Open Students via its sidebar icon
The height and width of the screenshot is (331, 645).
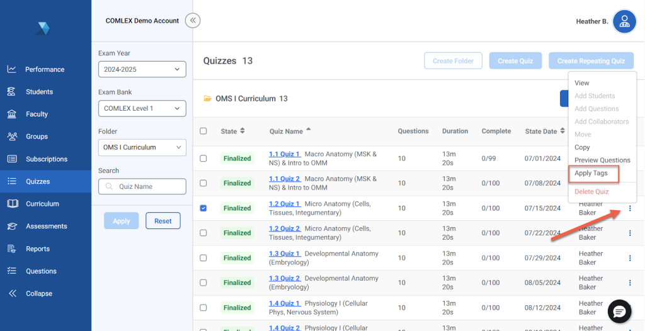[11, 92]
